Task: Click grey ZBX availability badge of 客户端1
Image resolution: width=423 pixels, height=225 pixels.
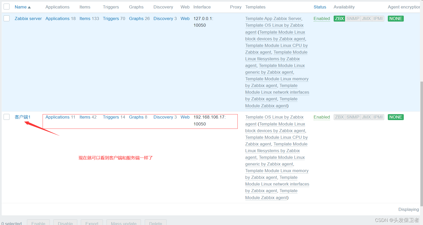Action: (339, 117)
